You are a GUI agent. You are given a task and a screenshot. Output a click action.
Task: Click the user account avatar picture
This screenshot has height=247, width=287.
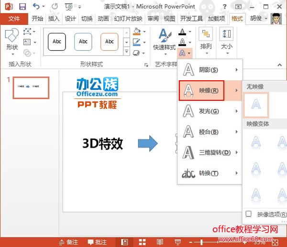point(276,19)
